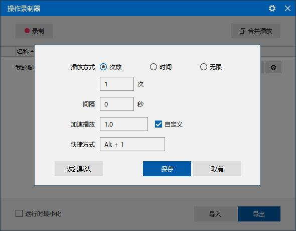Image resolution: width=296 pixels, height=231 pixels.
Task: Click the 导出 button
Action: click(259, 214)
